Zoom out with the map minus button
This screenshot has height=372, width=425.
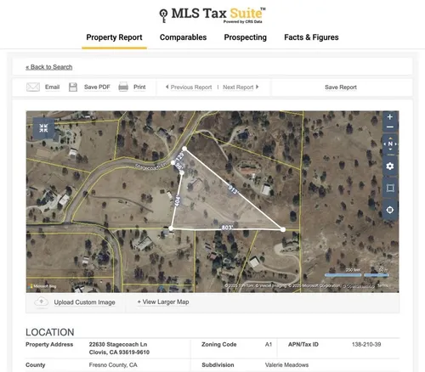390,127
